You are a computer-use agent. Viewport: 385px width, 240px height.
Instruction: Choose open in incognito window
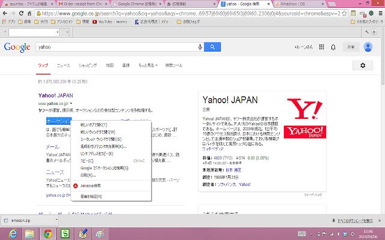point(111,139)
